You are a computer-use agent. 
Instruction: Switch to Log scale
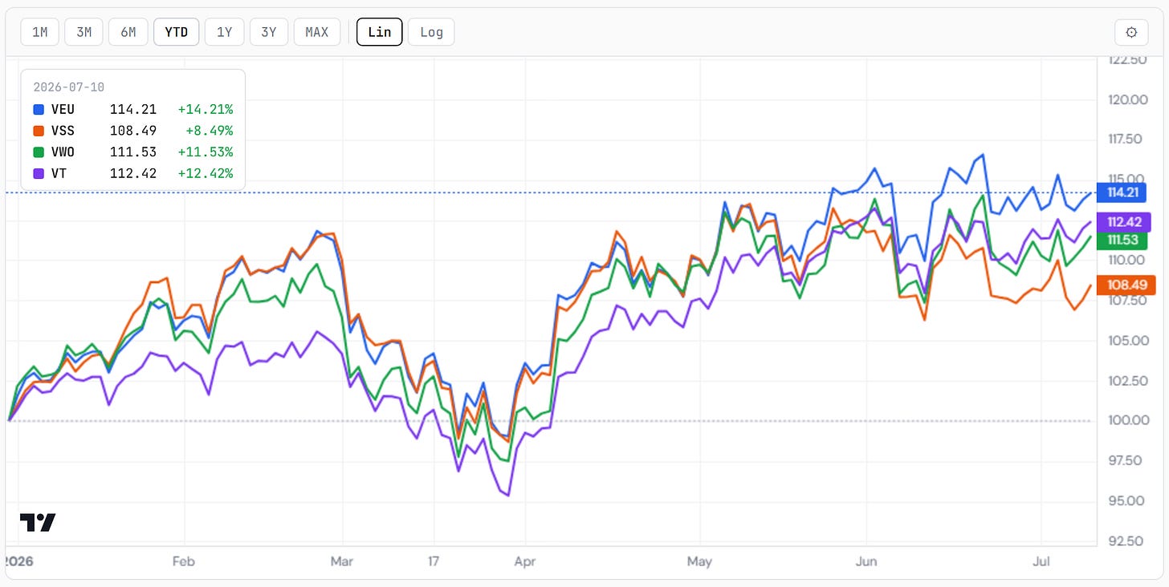(x=431, y=32)
